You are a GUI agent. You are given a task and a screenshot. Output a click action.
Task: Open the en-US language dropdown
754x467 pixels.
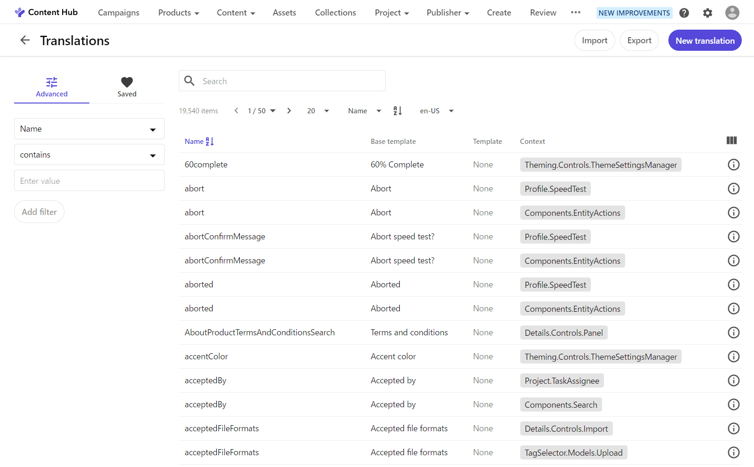point(437,111)
